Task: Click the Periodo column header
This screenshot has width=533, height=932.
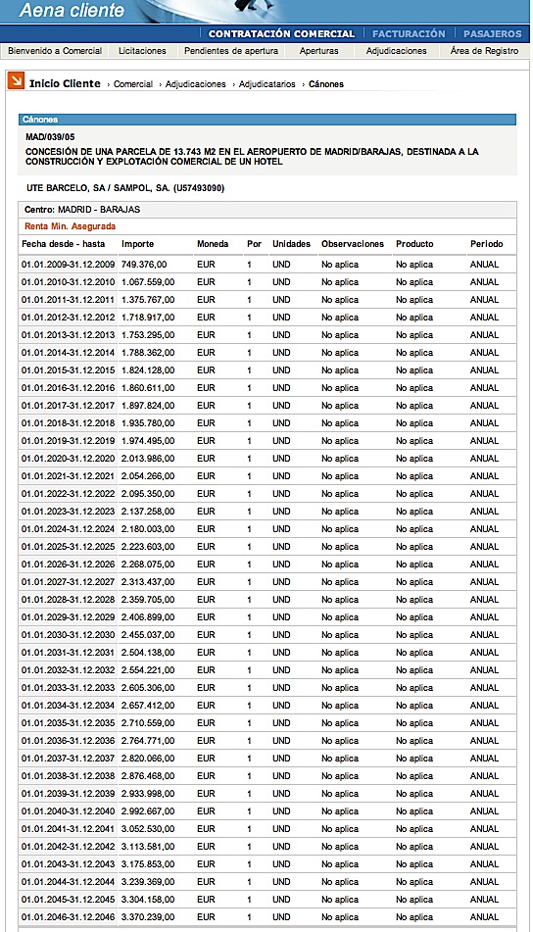Action: coord(487,244)
